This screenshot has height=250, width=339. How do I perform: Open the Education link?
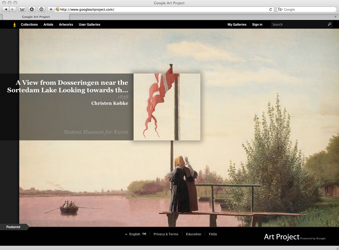(193, 234)
